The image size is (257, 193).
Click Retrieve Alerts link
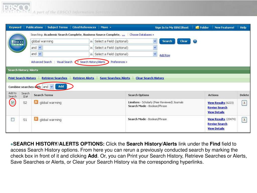pyautogui.click(x=84, y=78)
